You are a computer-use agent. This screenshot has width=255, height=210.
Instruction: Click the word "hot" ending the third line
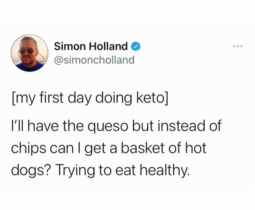click(197, 148)
